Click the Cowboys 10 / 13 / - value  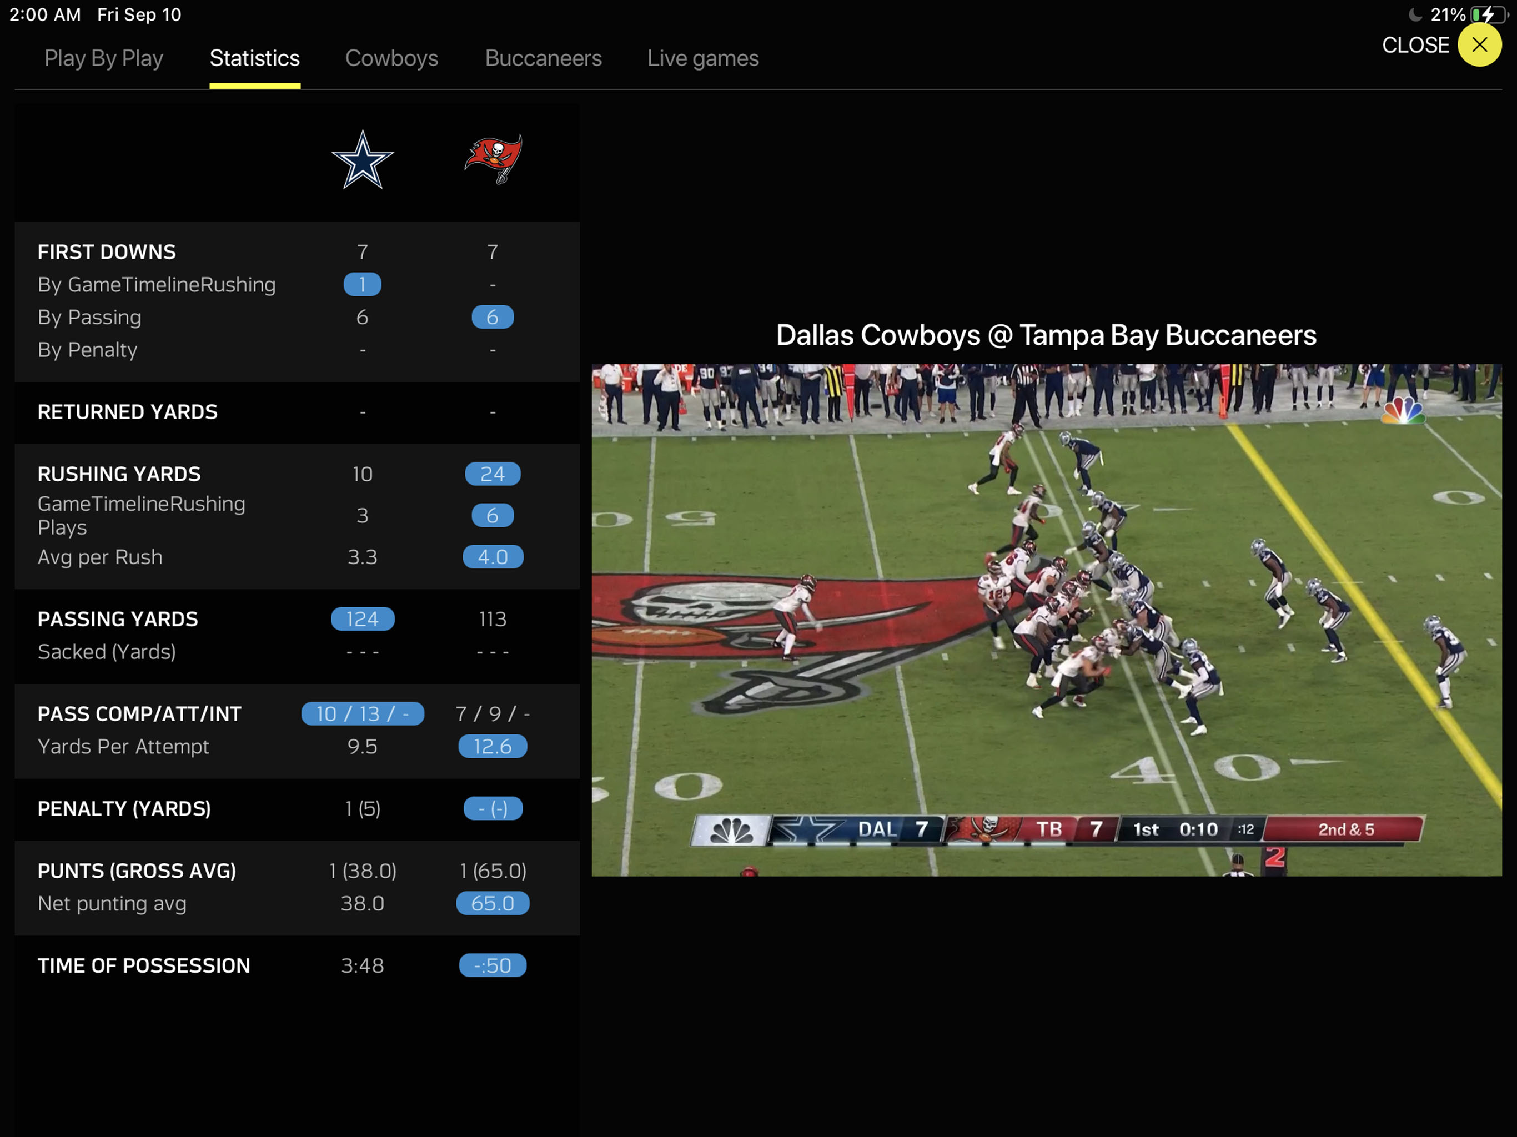362,714
